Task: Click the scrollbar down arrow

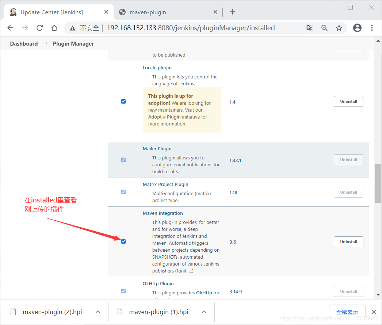Action: tap(378, 295)
